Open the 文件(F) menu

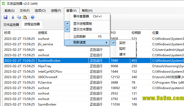pos(24,11)
